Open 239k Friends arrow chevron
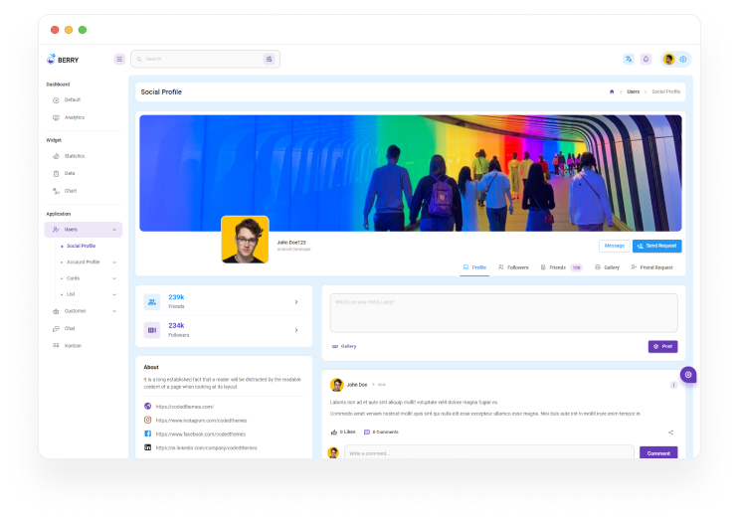739x521 pixels. [296, 302]
